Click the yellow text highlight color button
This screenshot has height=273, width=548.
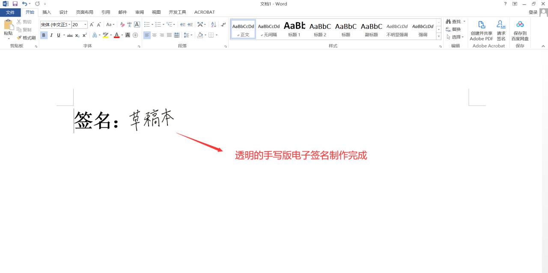[x=105, y=35]
